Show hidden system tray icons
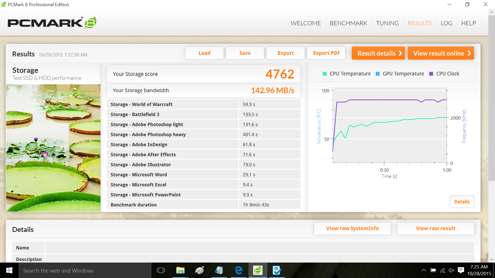Image resolution: width=495 pixels, height=278 pixels. pyautogui.click(x=424, y=270)
